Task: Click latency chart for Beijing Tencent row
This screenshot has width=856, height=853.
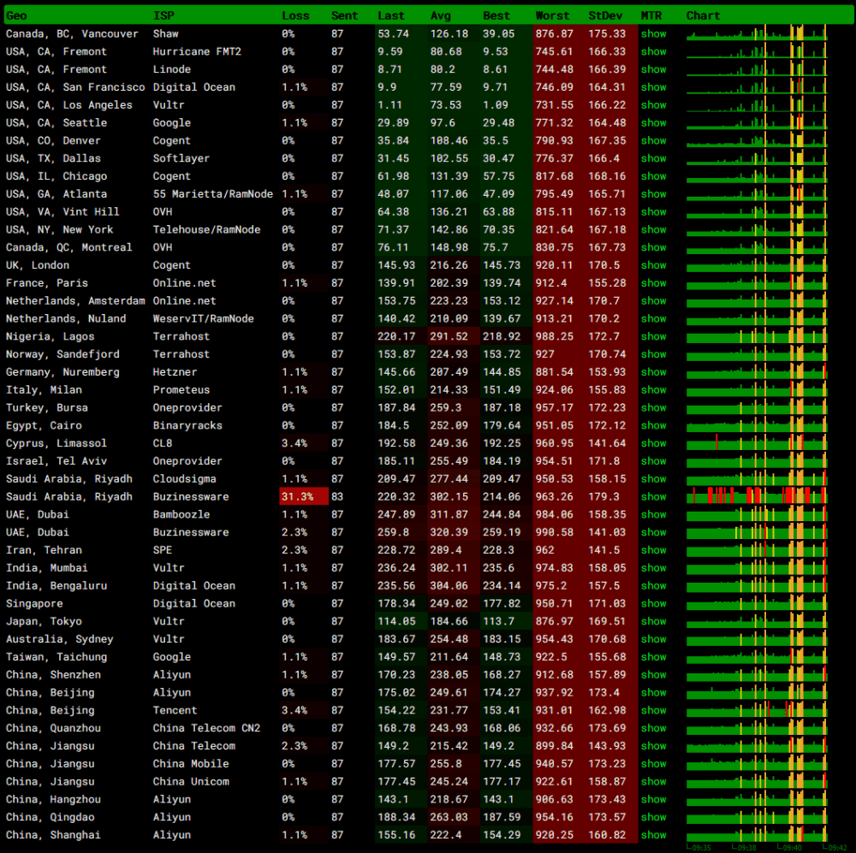Action: click(x=757, y=709)
